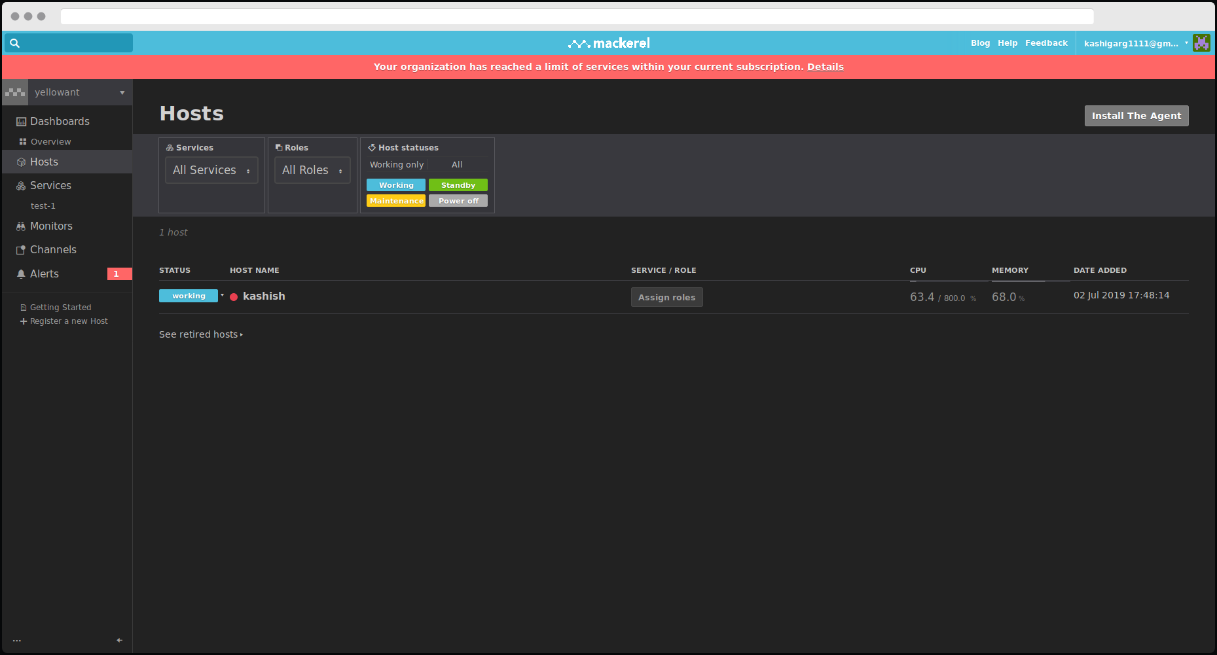Open the Details link in the warning banner
This screenshot has height=655, width=1217.
tap(825, 67)
